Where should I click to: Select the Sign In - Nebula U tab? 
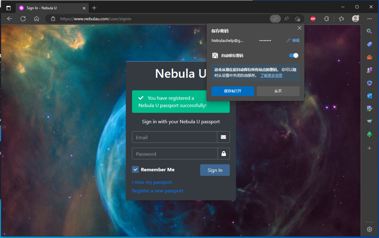52,8
